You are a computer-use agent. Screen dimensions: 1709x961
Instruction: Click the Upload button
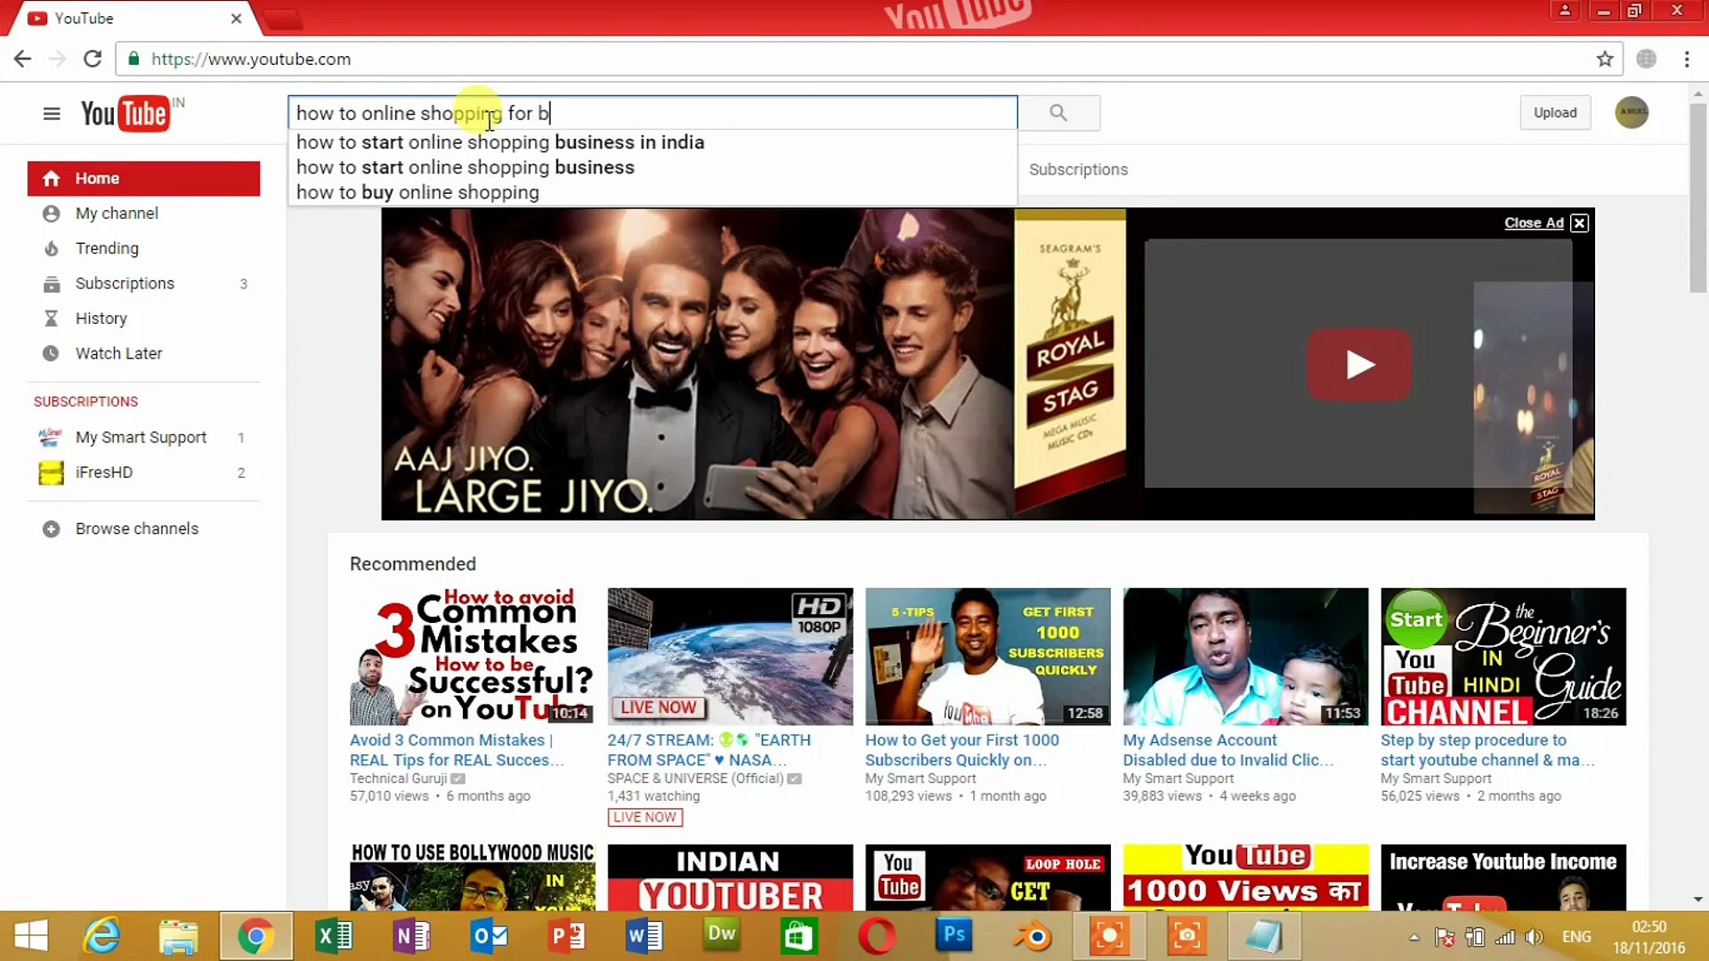[x=1554, y=113]
